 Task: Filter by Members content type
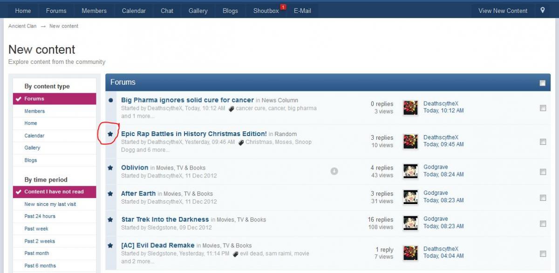pos(34,111)
